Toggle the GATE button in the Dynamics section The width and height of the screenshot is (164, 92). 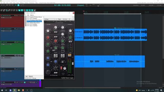click(70, 42)
